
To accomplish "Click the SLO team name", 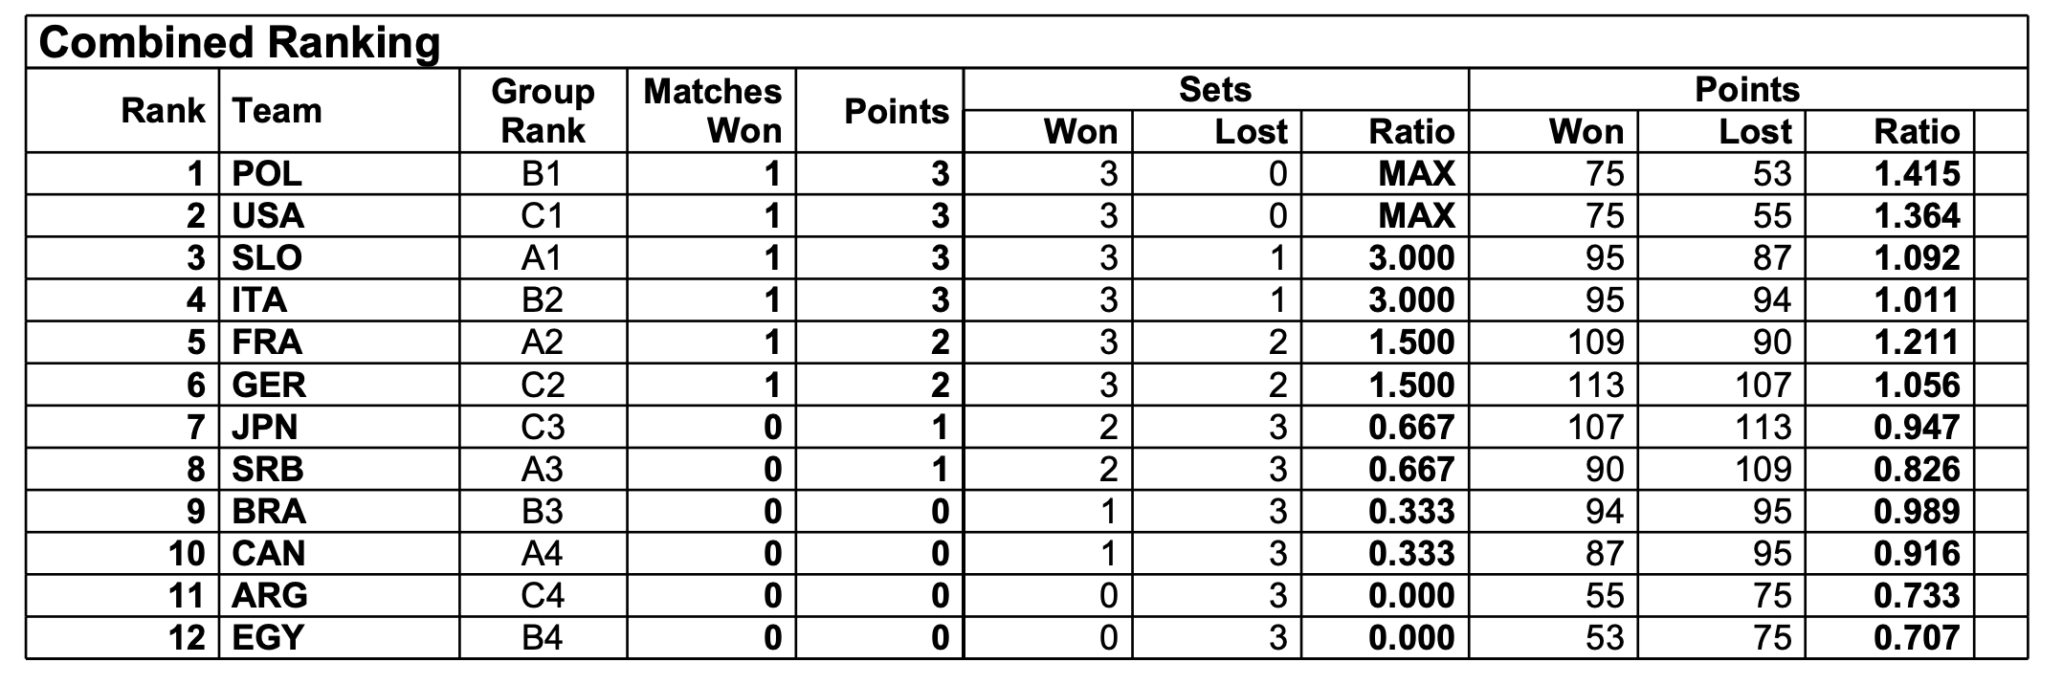I will coord(267,258).
